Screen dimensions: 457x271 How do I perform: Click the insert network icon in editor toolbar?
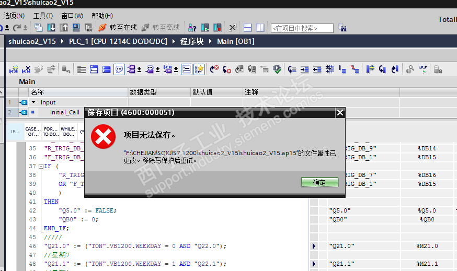(x=14, y=69)
